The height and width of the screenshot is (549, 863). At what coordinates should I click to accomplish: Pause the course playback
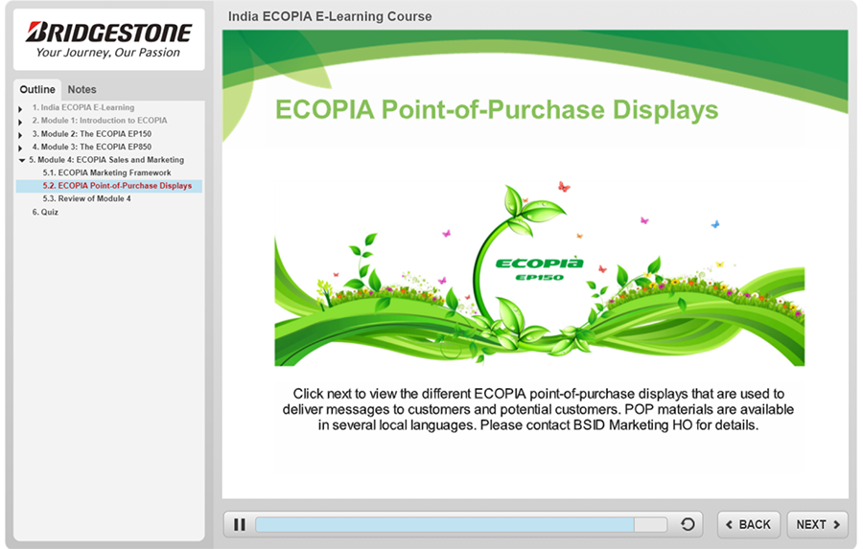point(240,524)
